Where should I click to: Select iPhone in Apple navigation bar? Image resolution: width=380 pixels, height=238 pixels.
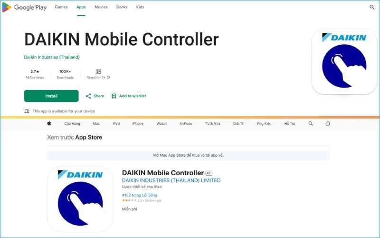point(138,124)
